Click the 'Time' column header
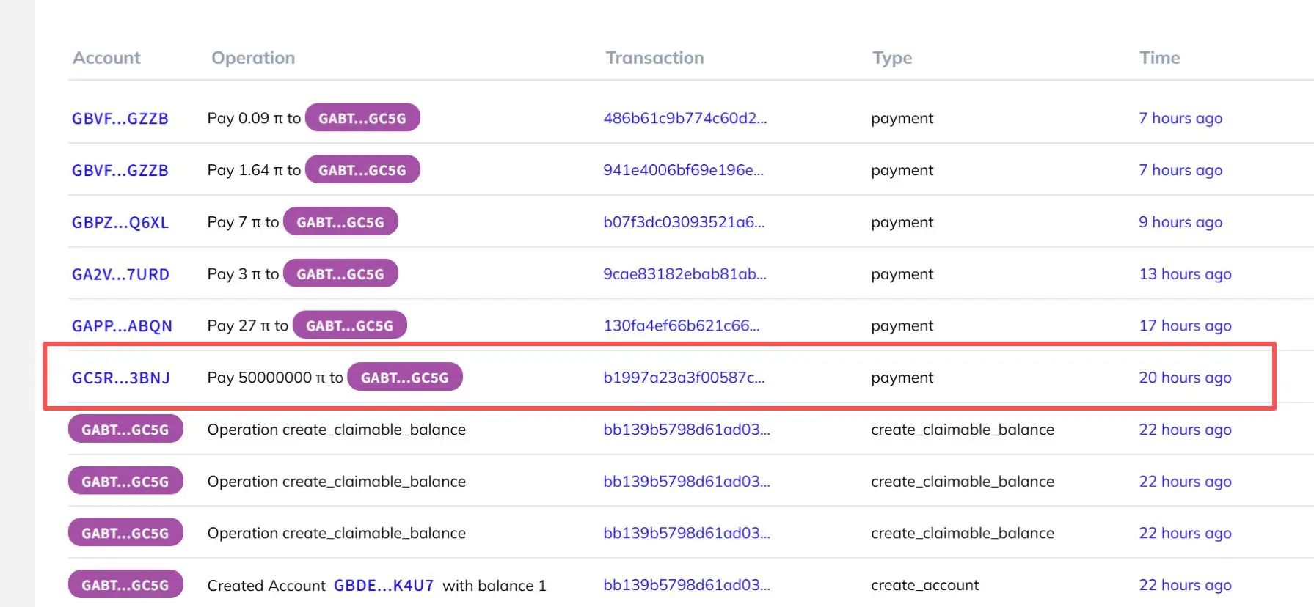Viewport: 1314px width, 607px height. pyautogui.click(x=1159, y=58)
